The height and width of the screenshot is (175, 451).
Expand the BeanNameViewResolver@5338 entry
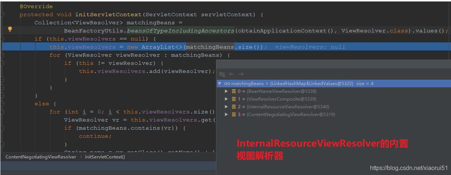point(226,91)
